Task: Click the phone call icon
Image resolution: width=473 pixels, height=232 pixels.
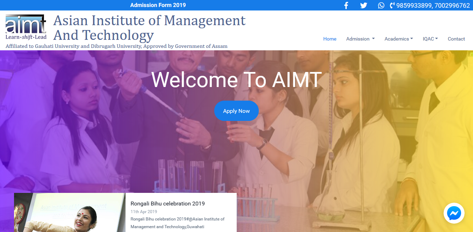Action: coord(392,5)
